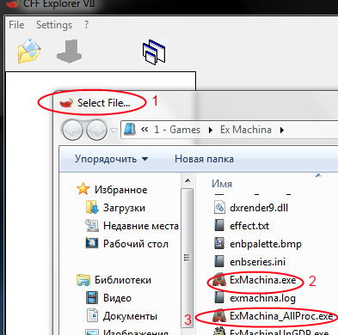
Task: Open the recent locations dropdown arrow
Action: [x=114, y=131]
